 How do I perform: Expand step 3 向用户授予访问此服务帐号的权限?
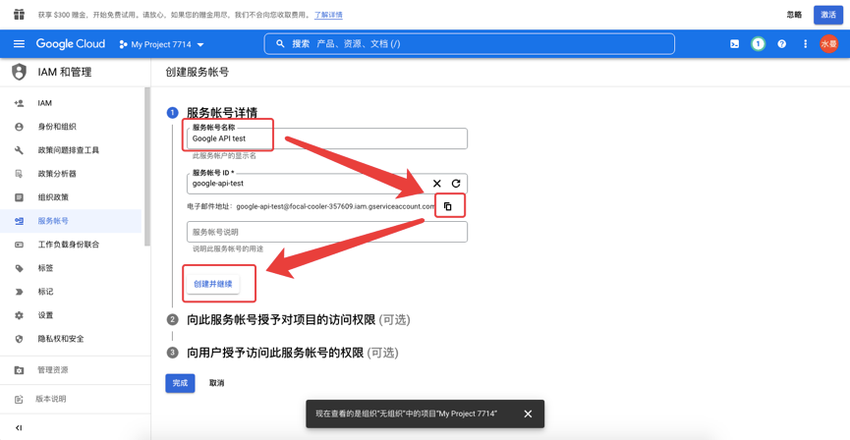[x=292, y=353]
